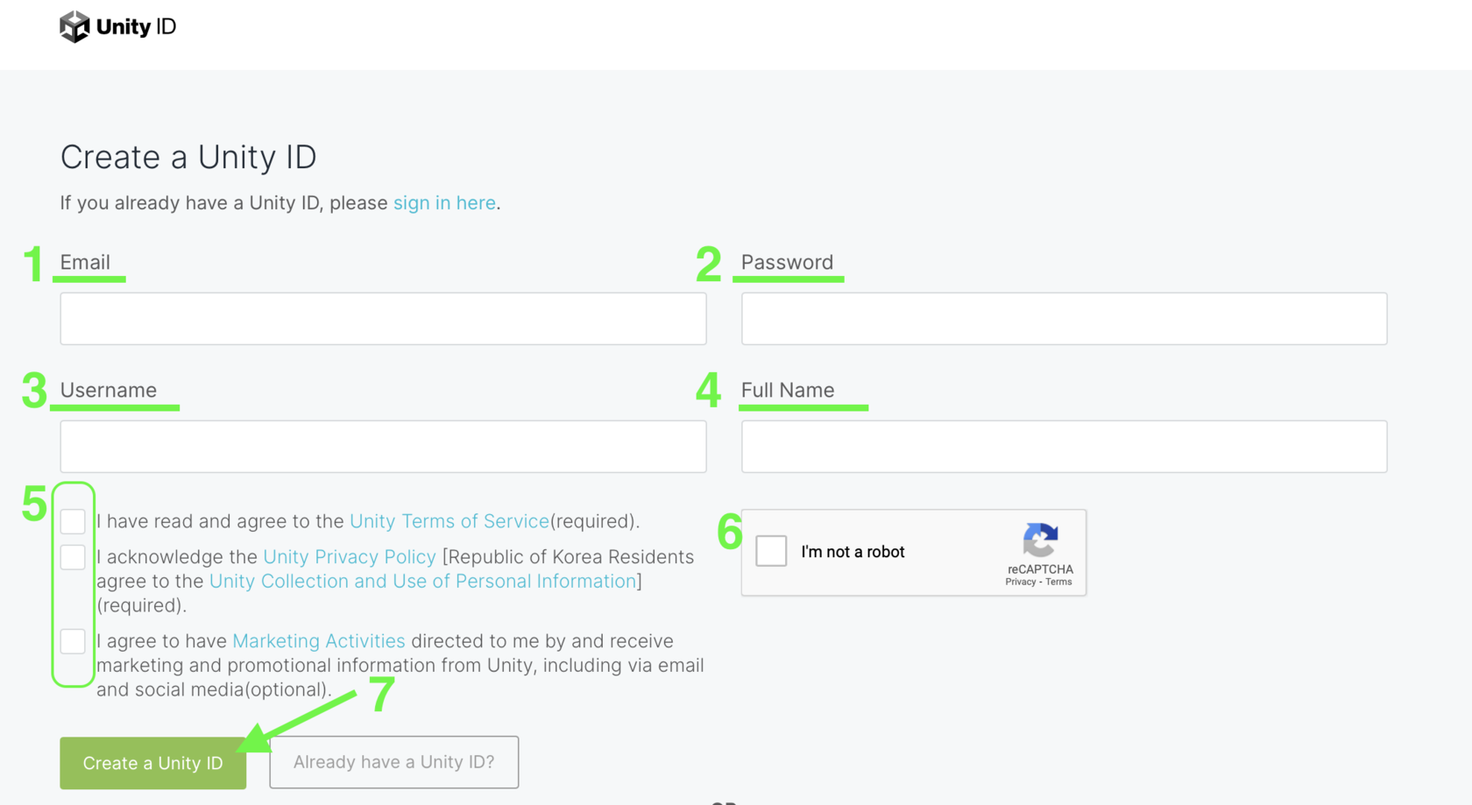1472x805 pixels.
Task: Open the reCAPTCHA Privacy link
Action: click(x=1021, y=582)
